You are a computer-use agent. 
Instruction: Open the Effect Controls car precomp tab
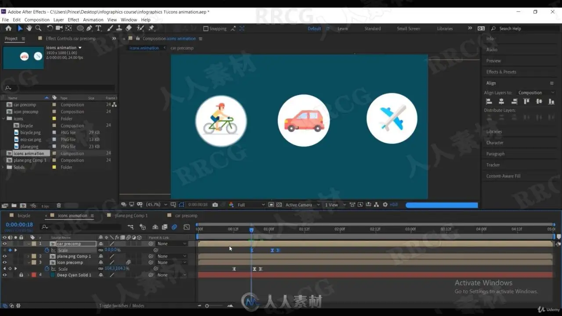(70, 39)
